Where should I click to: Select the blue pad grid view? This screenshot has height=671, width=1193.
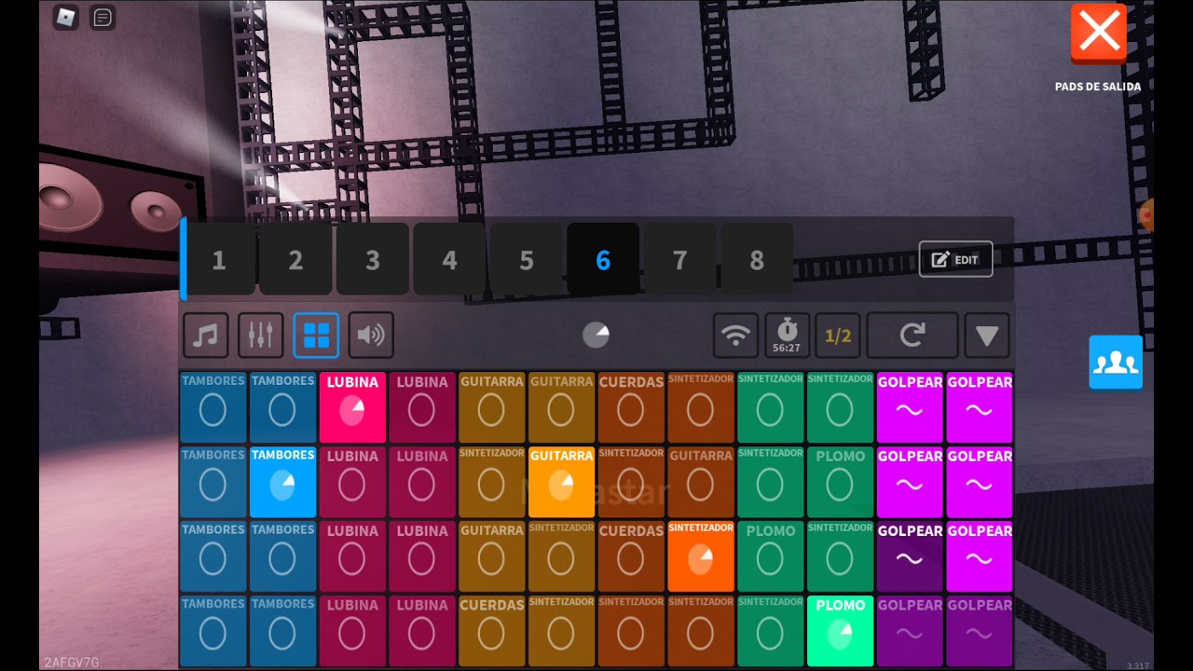click(316, 335)
